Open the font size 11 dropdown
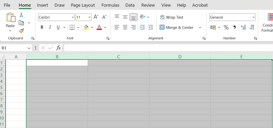Image resolution: width=273 pixels, height=128 pixels. [89, 17]
